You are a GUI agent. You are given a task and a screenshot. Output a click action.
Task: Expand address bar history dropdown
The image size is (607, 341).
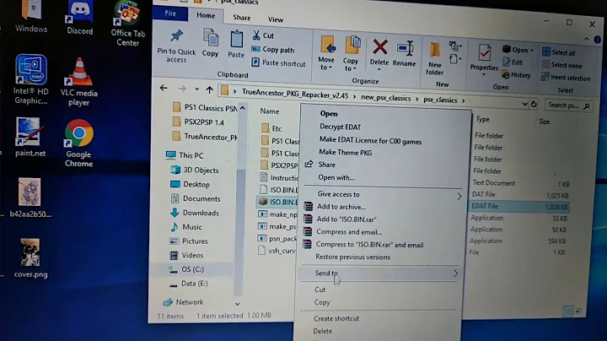click(x=524, y=104)
